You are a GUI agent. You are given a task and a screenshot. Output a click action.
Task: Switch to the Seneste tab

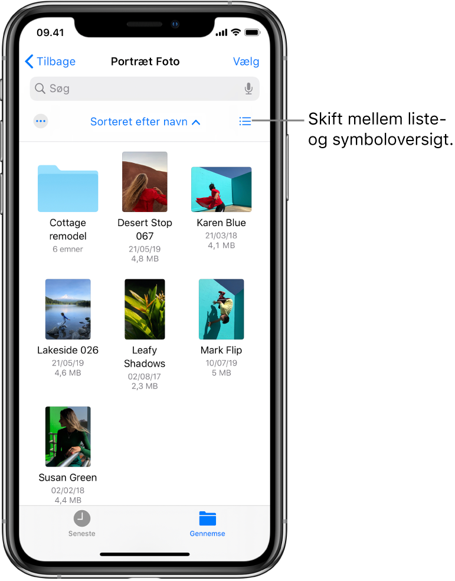tap(82, 524)
